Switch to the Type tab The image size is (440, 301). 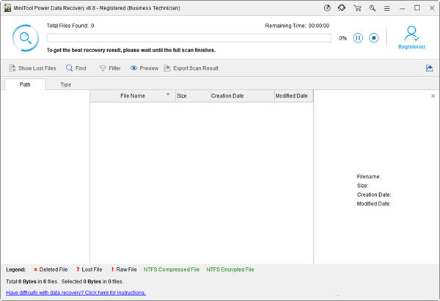click(x=66, y=84)
